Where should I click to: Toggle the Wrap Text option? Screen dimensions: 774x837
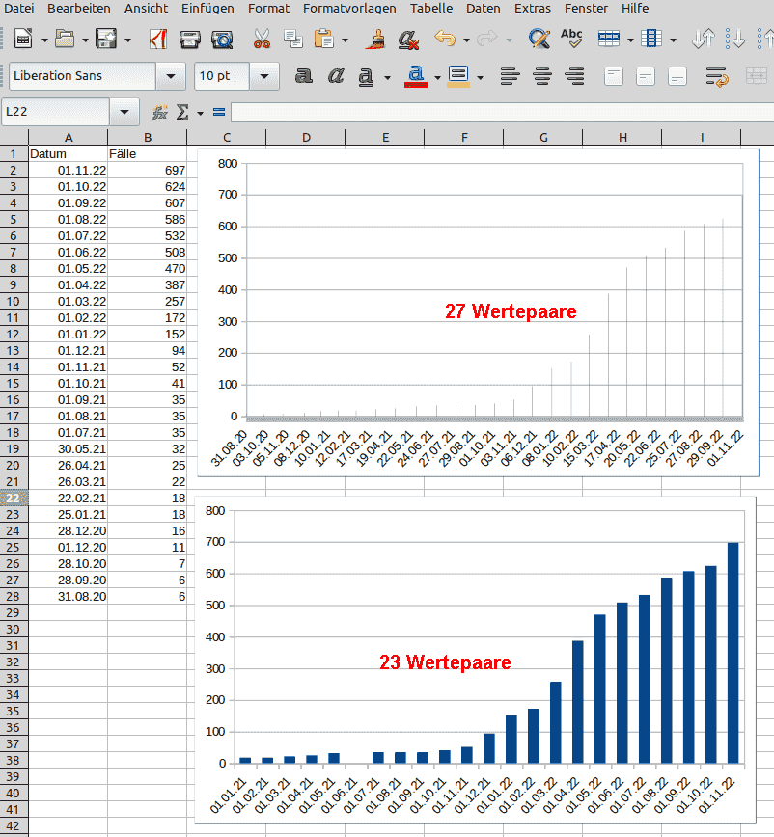[716, 76]
